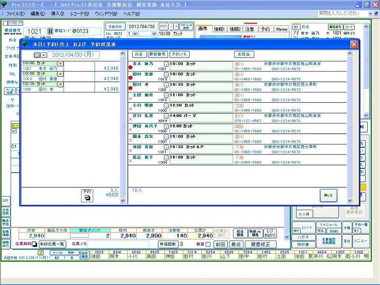Viewport: 380px width, 285px height.
Task: Open the ヘルプ(H) menu
Action: (x=131, y=14)
